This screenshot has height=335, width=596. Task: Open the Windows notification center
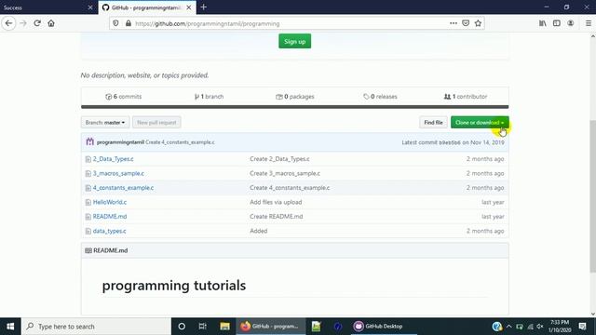pos(582,327)
